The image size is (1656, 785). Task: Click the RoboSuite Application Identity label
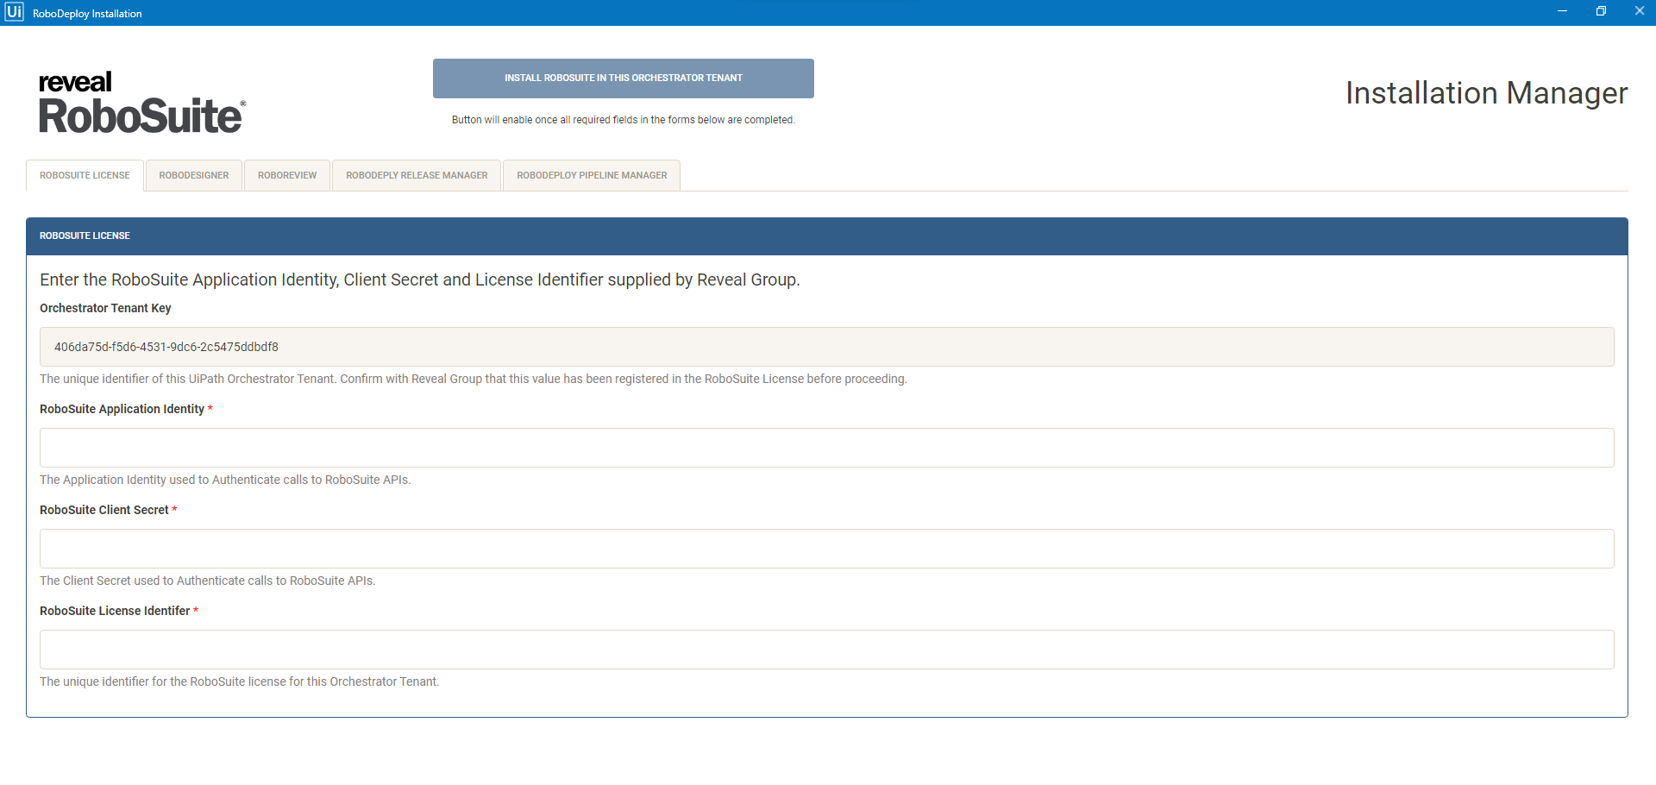click(122, 409)
